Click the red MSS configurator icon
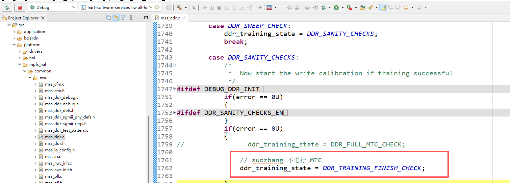Image resolution: width=510 pixels, height=183 pixels. (269, 8)
